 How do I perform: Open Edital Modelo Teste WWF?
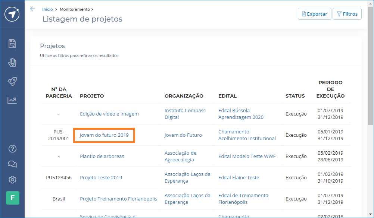[x=247, y=156]
